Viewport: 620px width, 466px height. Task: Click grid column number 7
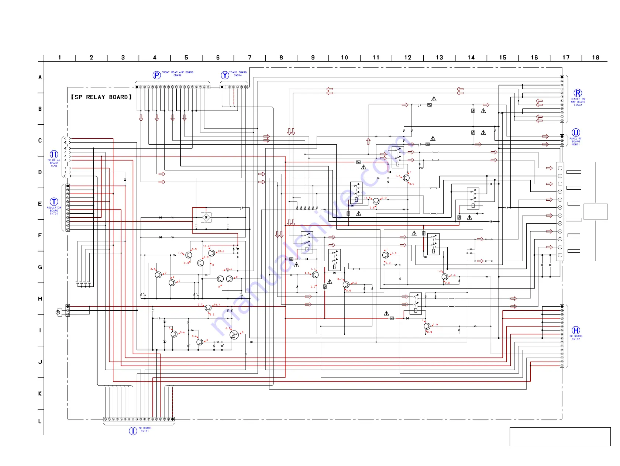[250, 58]
